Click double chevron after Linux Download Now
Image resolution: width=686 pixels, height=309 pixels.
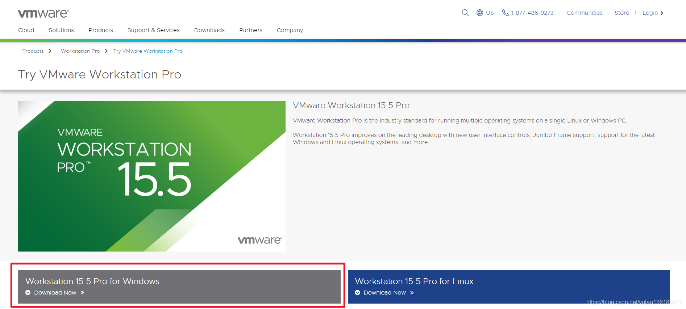pos(412,293)
